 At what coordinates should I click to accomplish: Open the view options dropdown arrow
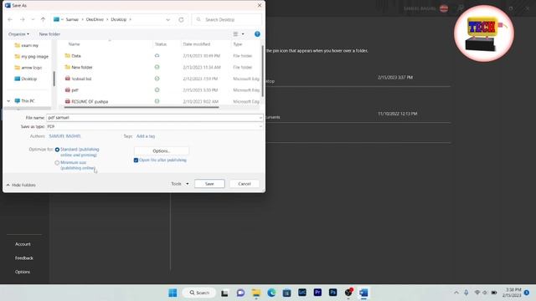pyautogui.click(x=243, y=34)
